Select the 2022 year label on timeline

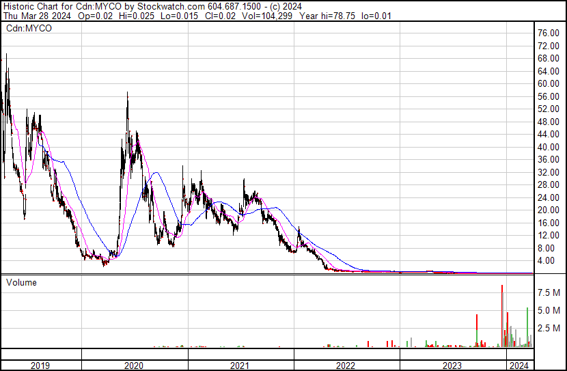pos(346,366)
